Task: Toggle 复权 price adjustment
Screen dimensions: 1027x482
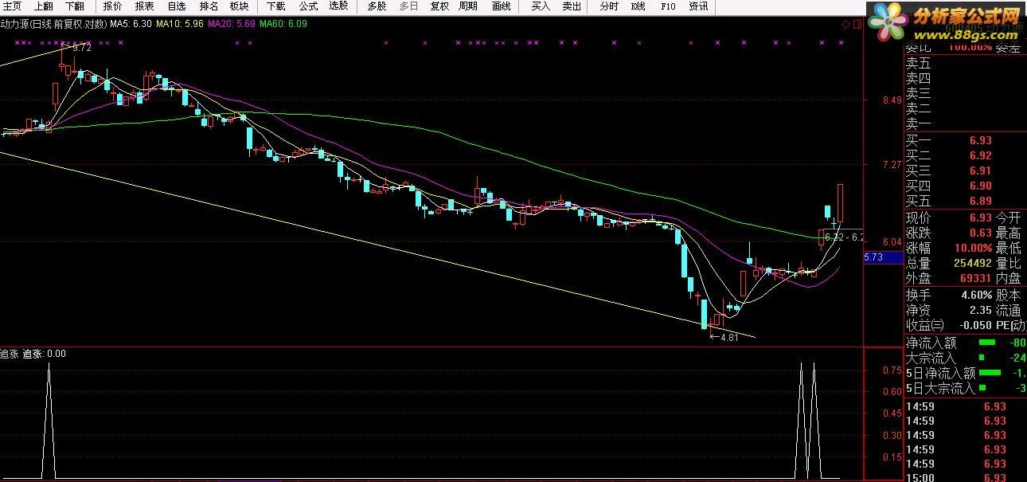Action: 439,6
